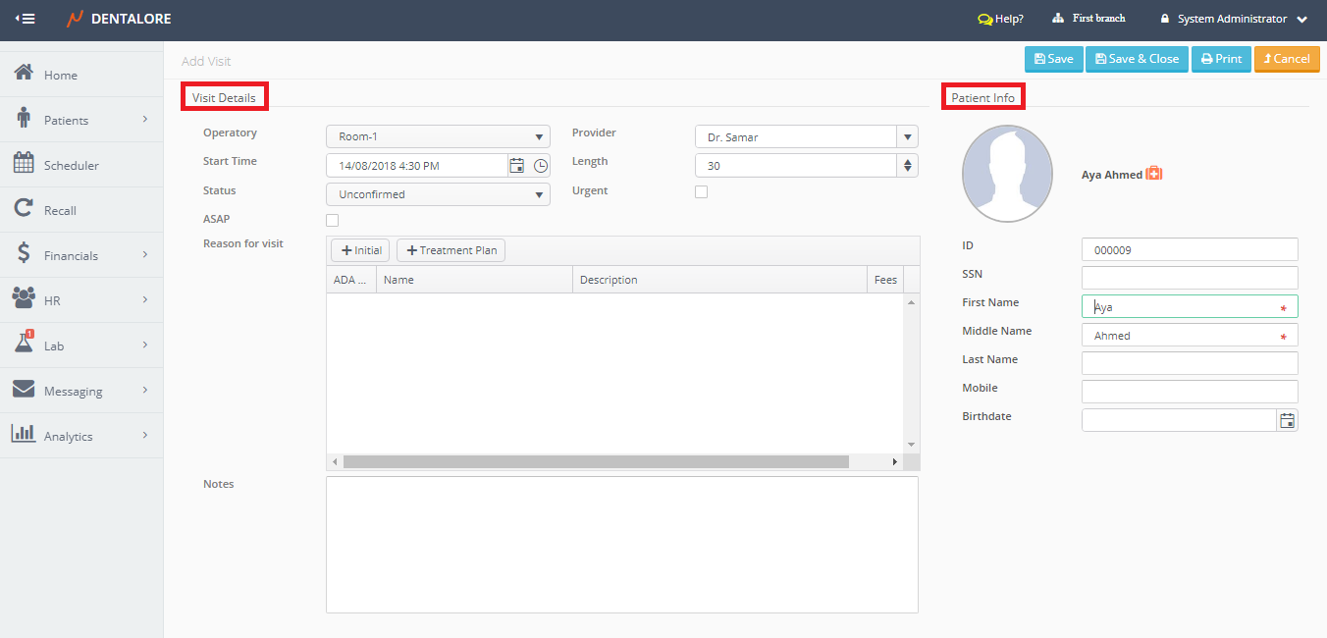Image resolution: width=1327 pixels, height=638 pixels.
Task: Open the Provider dropdown arrow
Action: coord(908,137)
